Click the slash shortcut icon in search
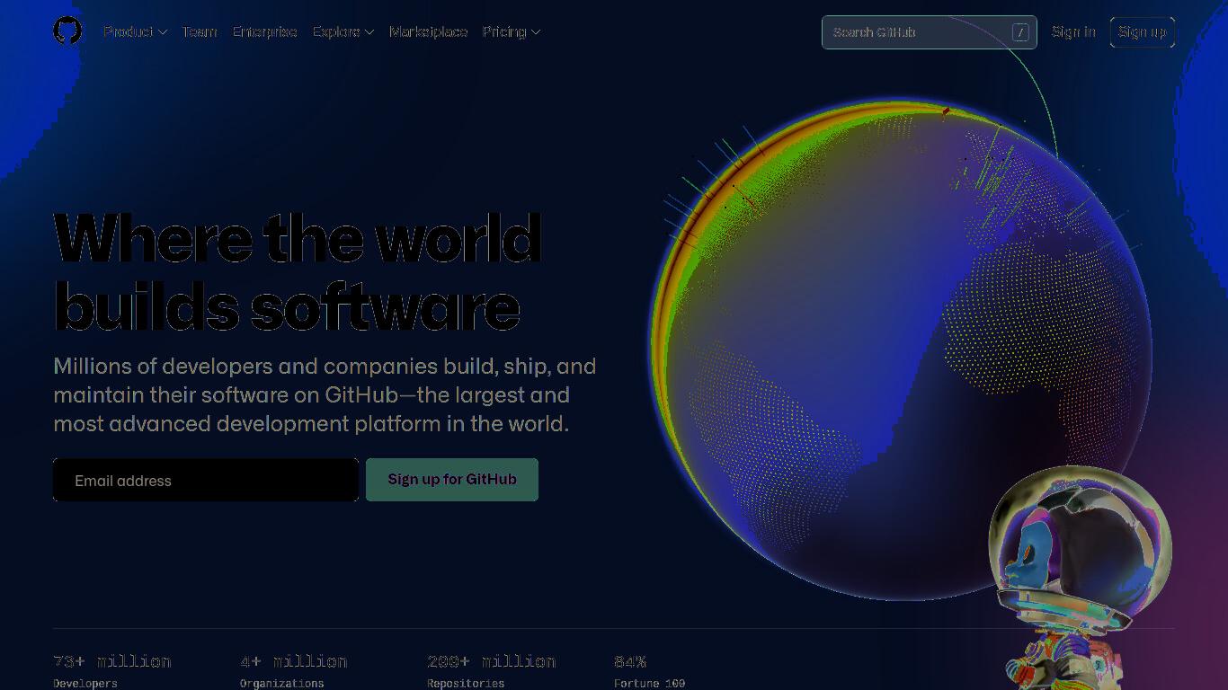This screenshot has width=1228, height=690. [x=1020, y=32]
